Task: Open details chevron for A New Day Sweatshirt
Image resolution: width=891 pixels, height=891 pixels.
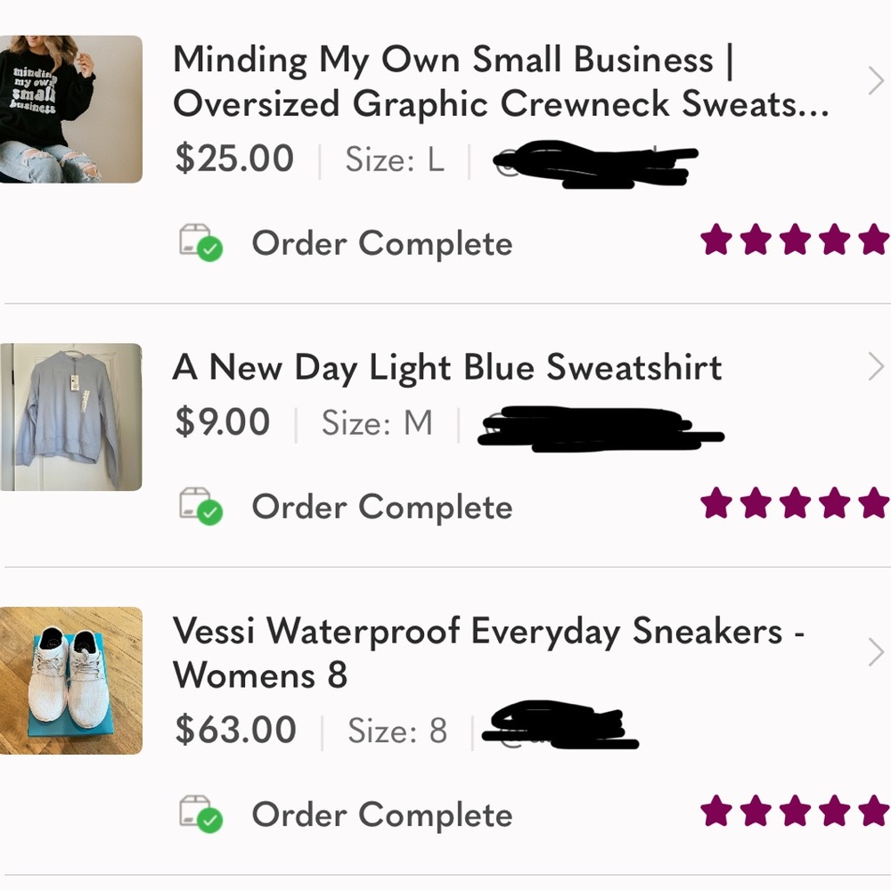Action: click(x=875, y=366)
